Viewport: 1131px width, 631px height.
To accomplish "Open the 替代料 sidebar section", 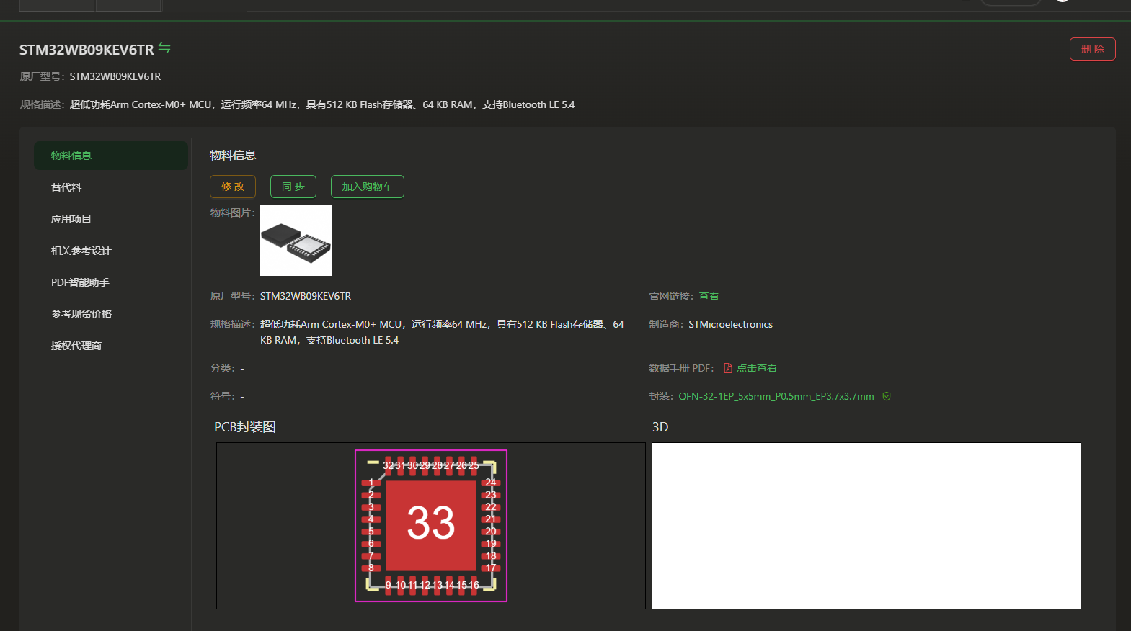I will [66, 187].
